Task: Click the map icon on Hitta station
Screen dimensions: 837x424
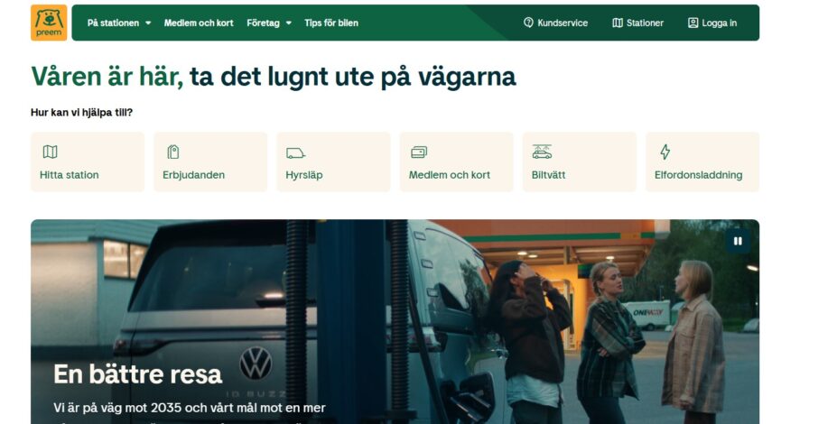Action: coord(50,152)
